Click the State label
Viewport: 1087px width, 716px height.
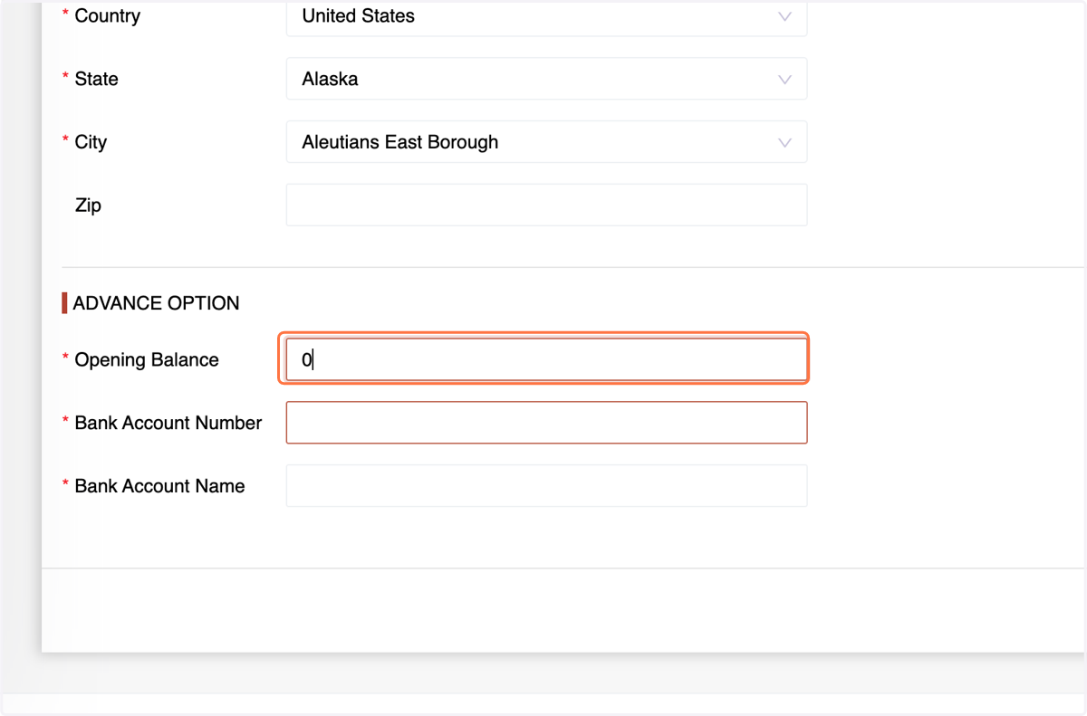click(96, 79)
